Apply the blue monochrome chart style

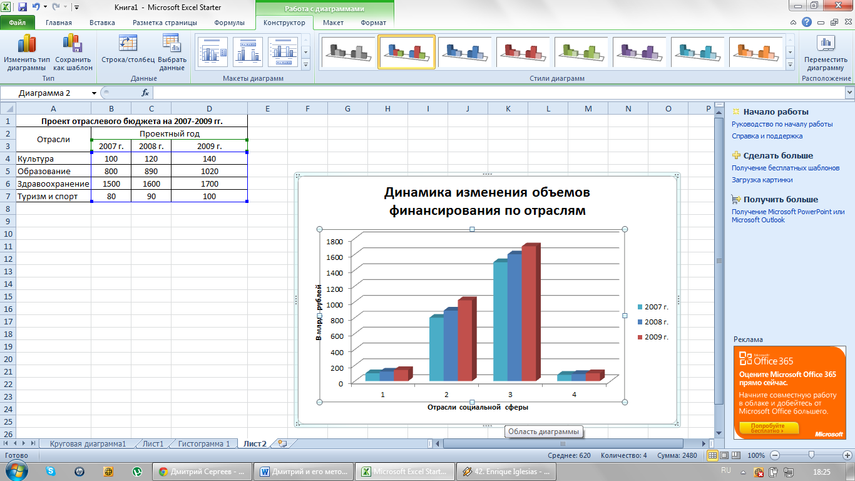point(465,52)
